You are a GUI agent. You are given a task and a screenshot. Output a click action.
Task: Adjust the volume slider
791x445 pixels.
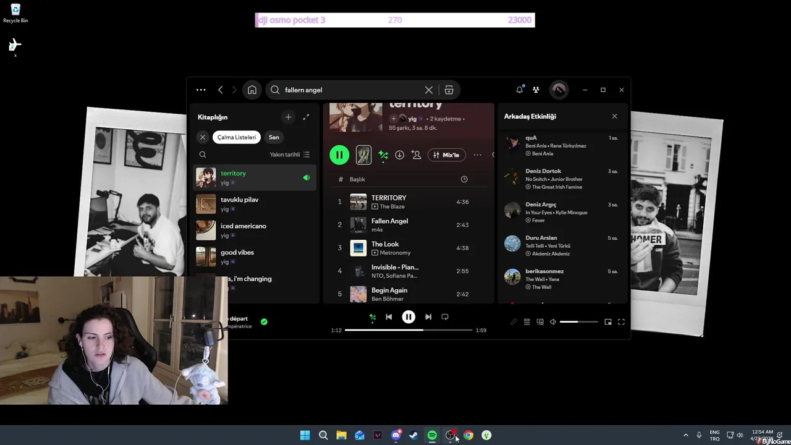[x=579, y=322]
